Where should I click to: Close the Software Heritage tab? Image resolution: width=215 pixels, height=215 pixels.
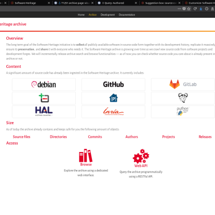(49, 3)
